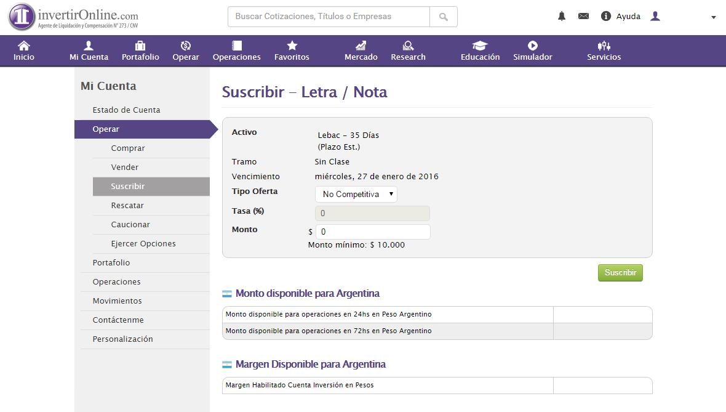Focus the Buscar Cotizaciones search field
Viewport: 726px width, 412px height.
point(329,17)
